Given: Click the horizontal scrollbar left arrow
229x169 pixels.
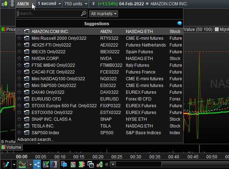Looking at the screenshot, I should coord(113,164).
